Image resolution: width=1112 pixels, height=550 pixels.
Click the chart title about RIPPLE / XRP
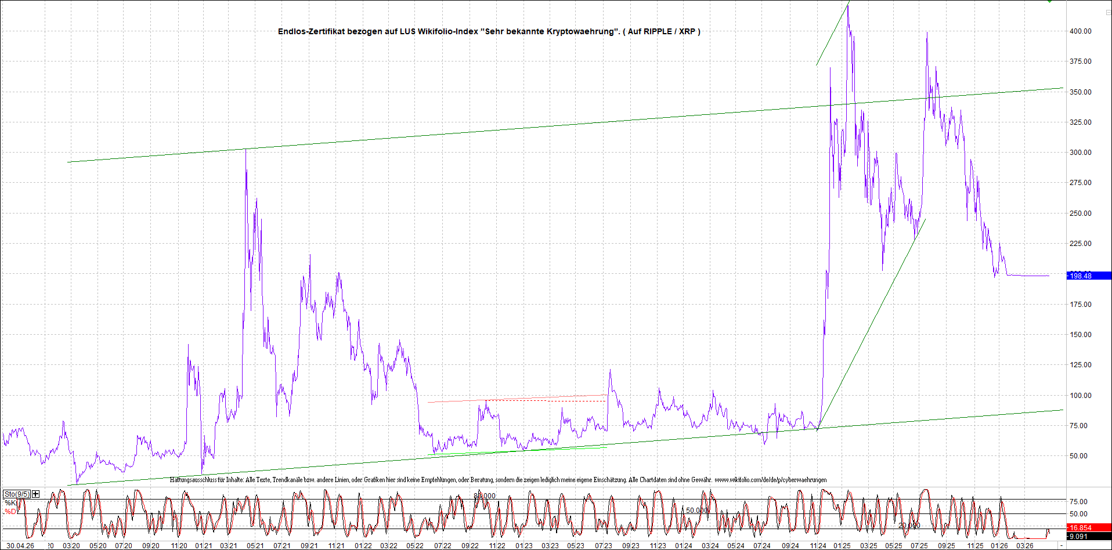tap(489, 31)
